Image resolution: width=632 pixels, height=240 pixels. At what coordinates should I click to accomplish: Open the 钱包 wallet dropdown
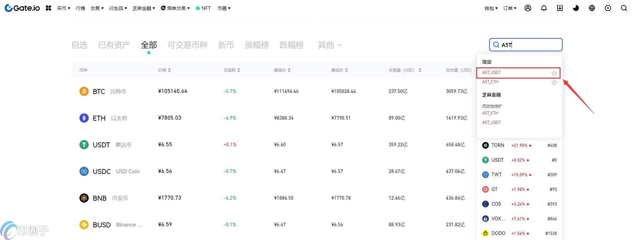tap(491, 8)
